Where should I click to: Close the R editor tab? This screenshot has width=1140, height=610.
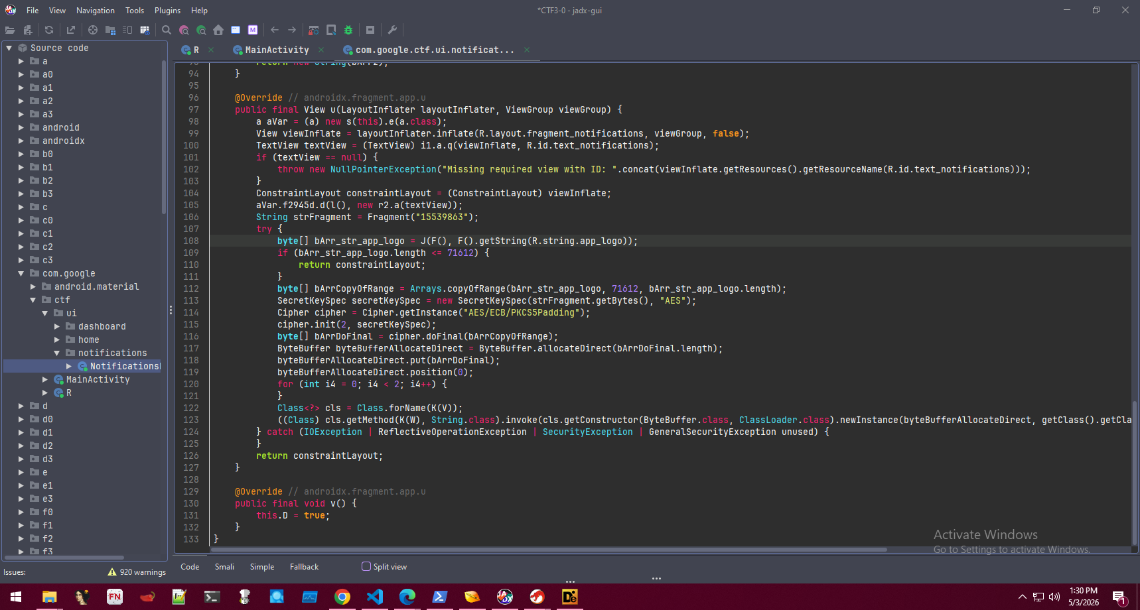(x=211, y=50)
